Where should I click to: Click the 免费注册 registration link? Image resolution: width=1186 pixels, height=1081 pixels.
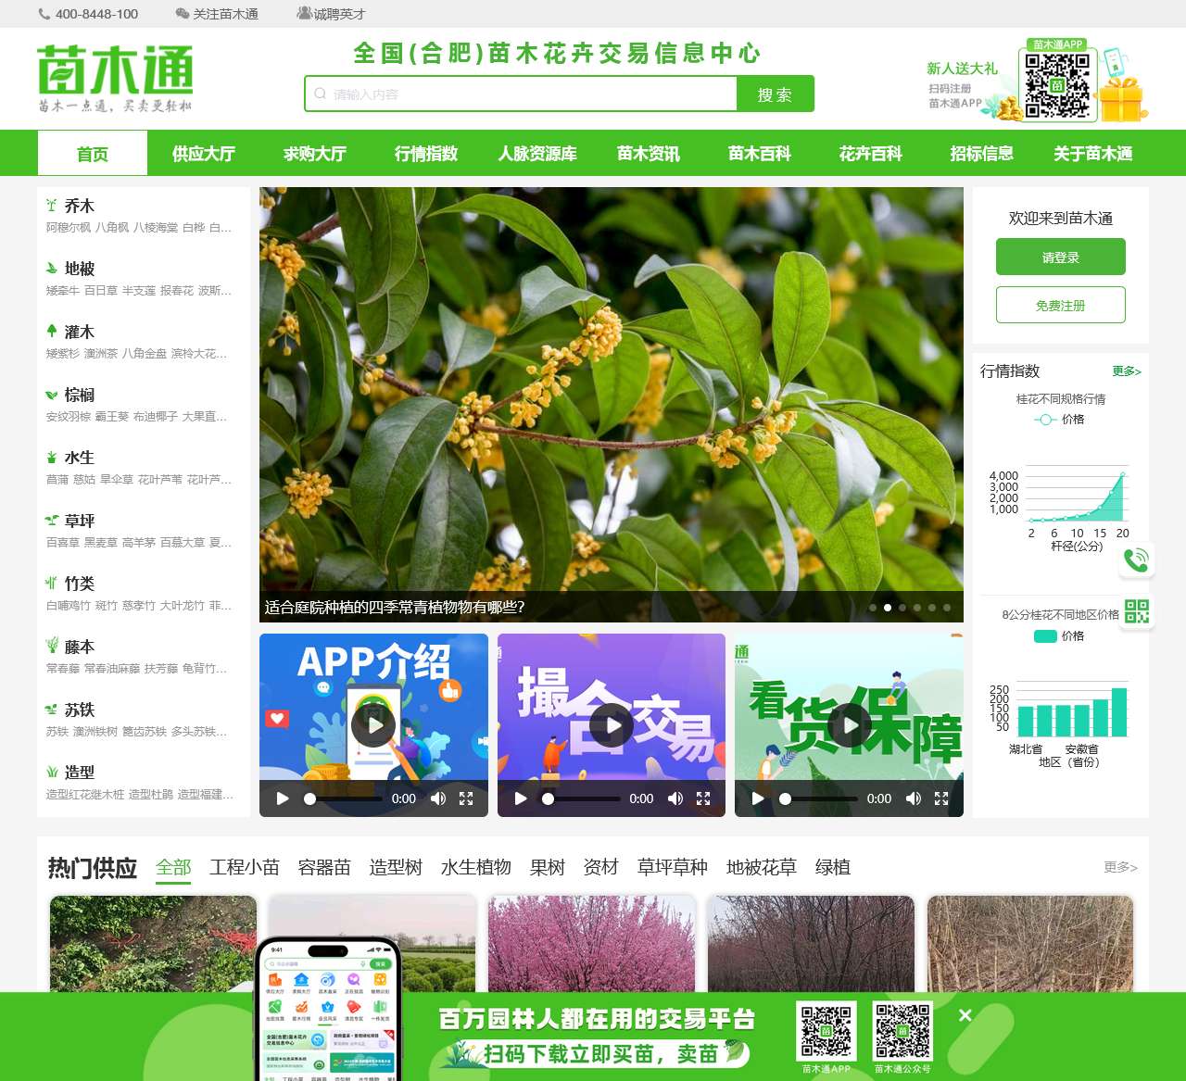(x=1060, y=305)
